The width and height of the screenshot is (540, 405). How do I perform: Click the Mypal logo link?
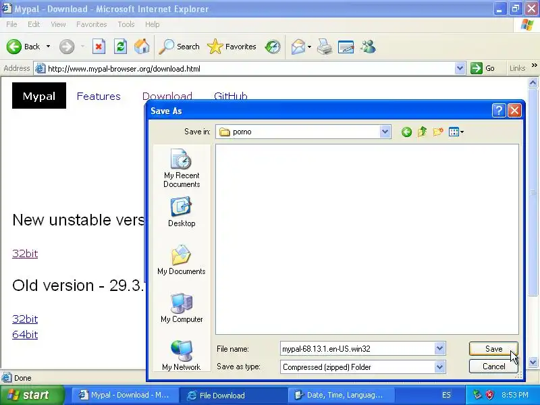click(x=39, y=95)
